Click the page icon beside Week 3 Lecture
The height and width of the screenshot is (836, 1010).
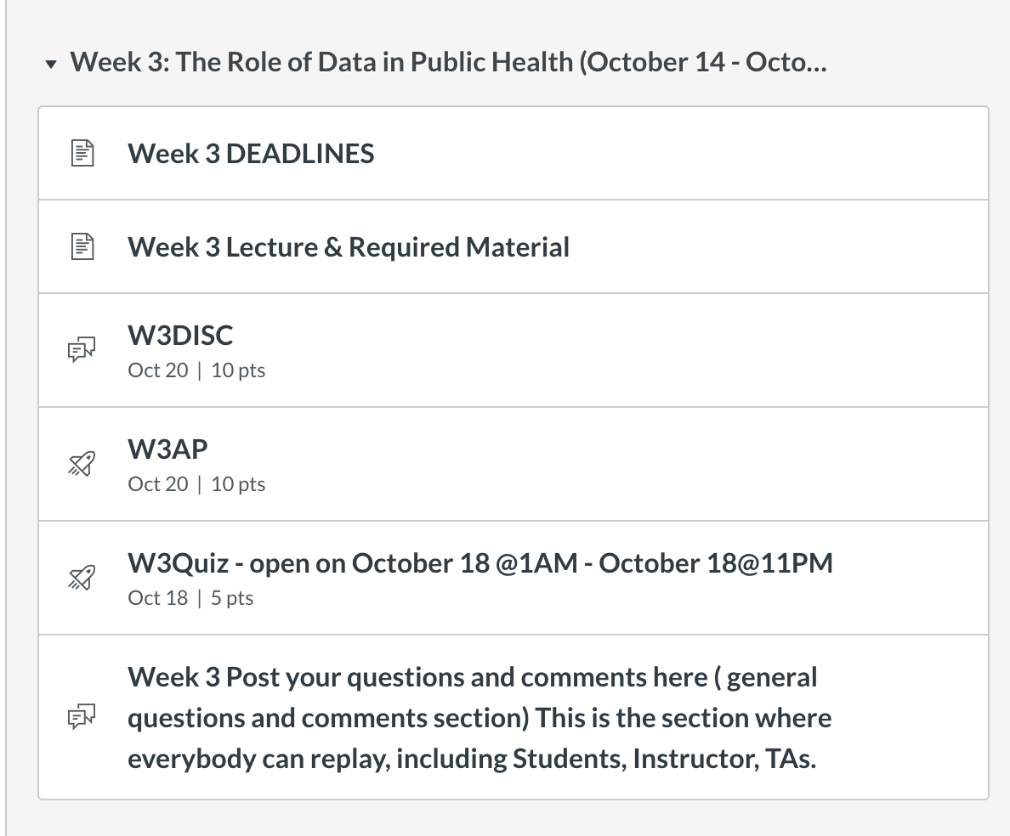(x=82, y=246)
